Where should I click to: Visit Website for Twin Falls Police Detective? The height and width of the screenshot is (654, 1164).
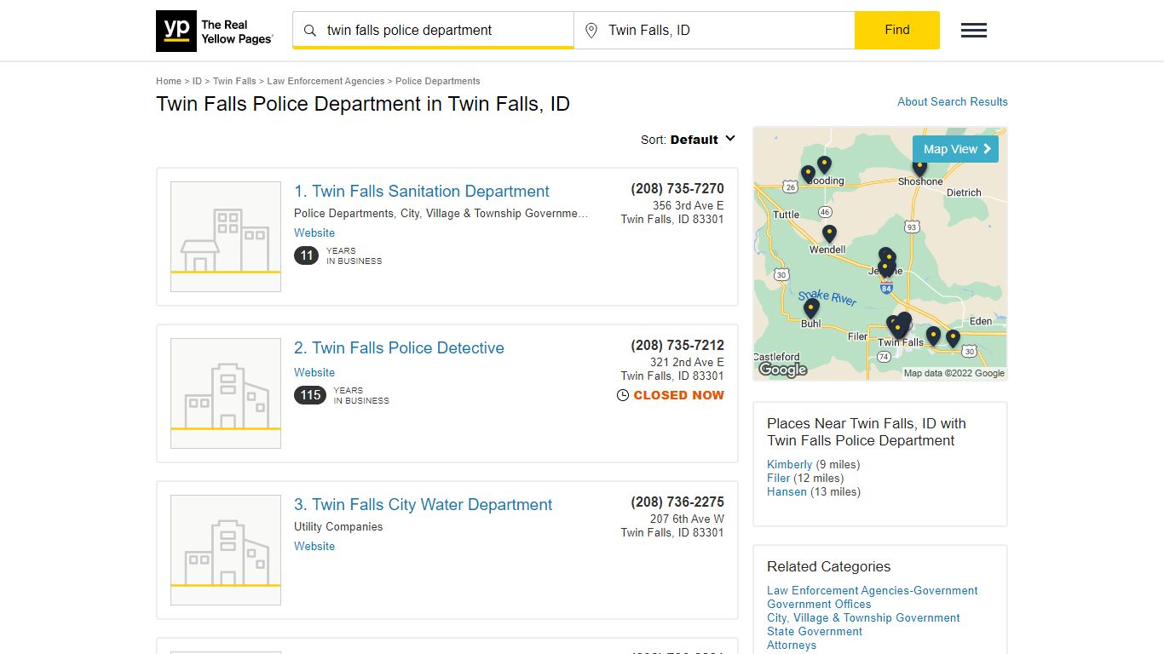coord(314,372)
